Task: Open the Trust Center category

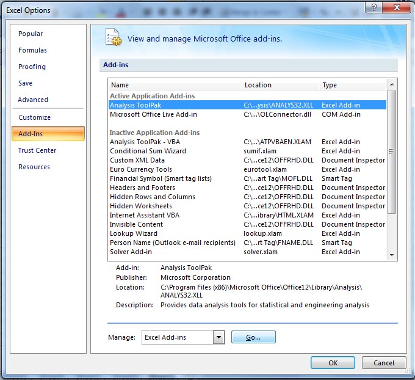Action: coord(37,150)
